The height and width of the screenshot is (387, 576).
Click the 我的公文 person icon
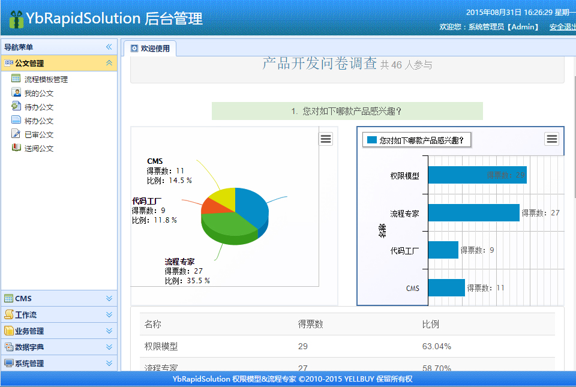coord(16,92)
